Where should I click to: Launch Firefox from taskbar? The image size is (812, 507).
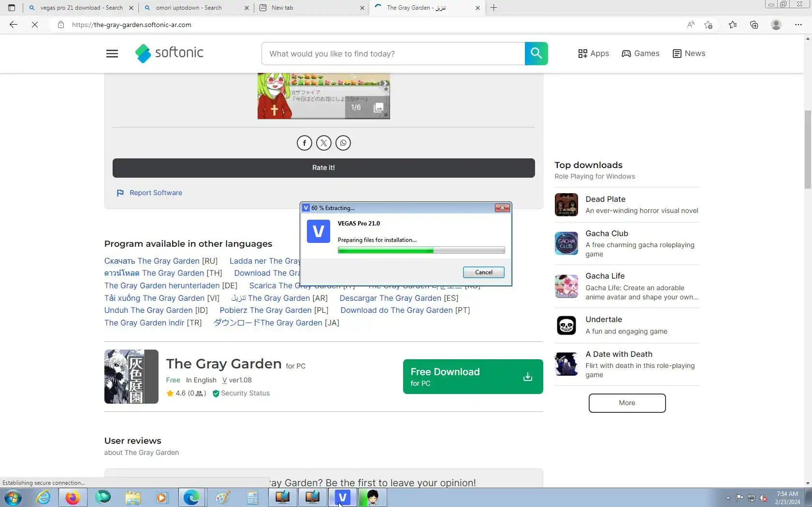pyautogui.click(x=73, y=497)
